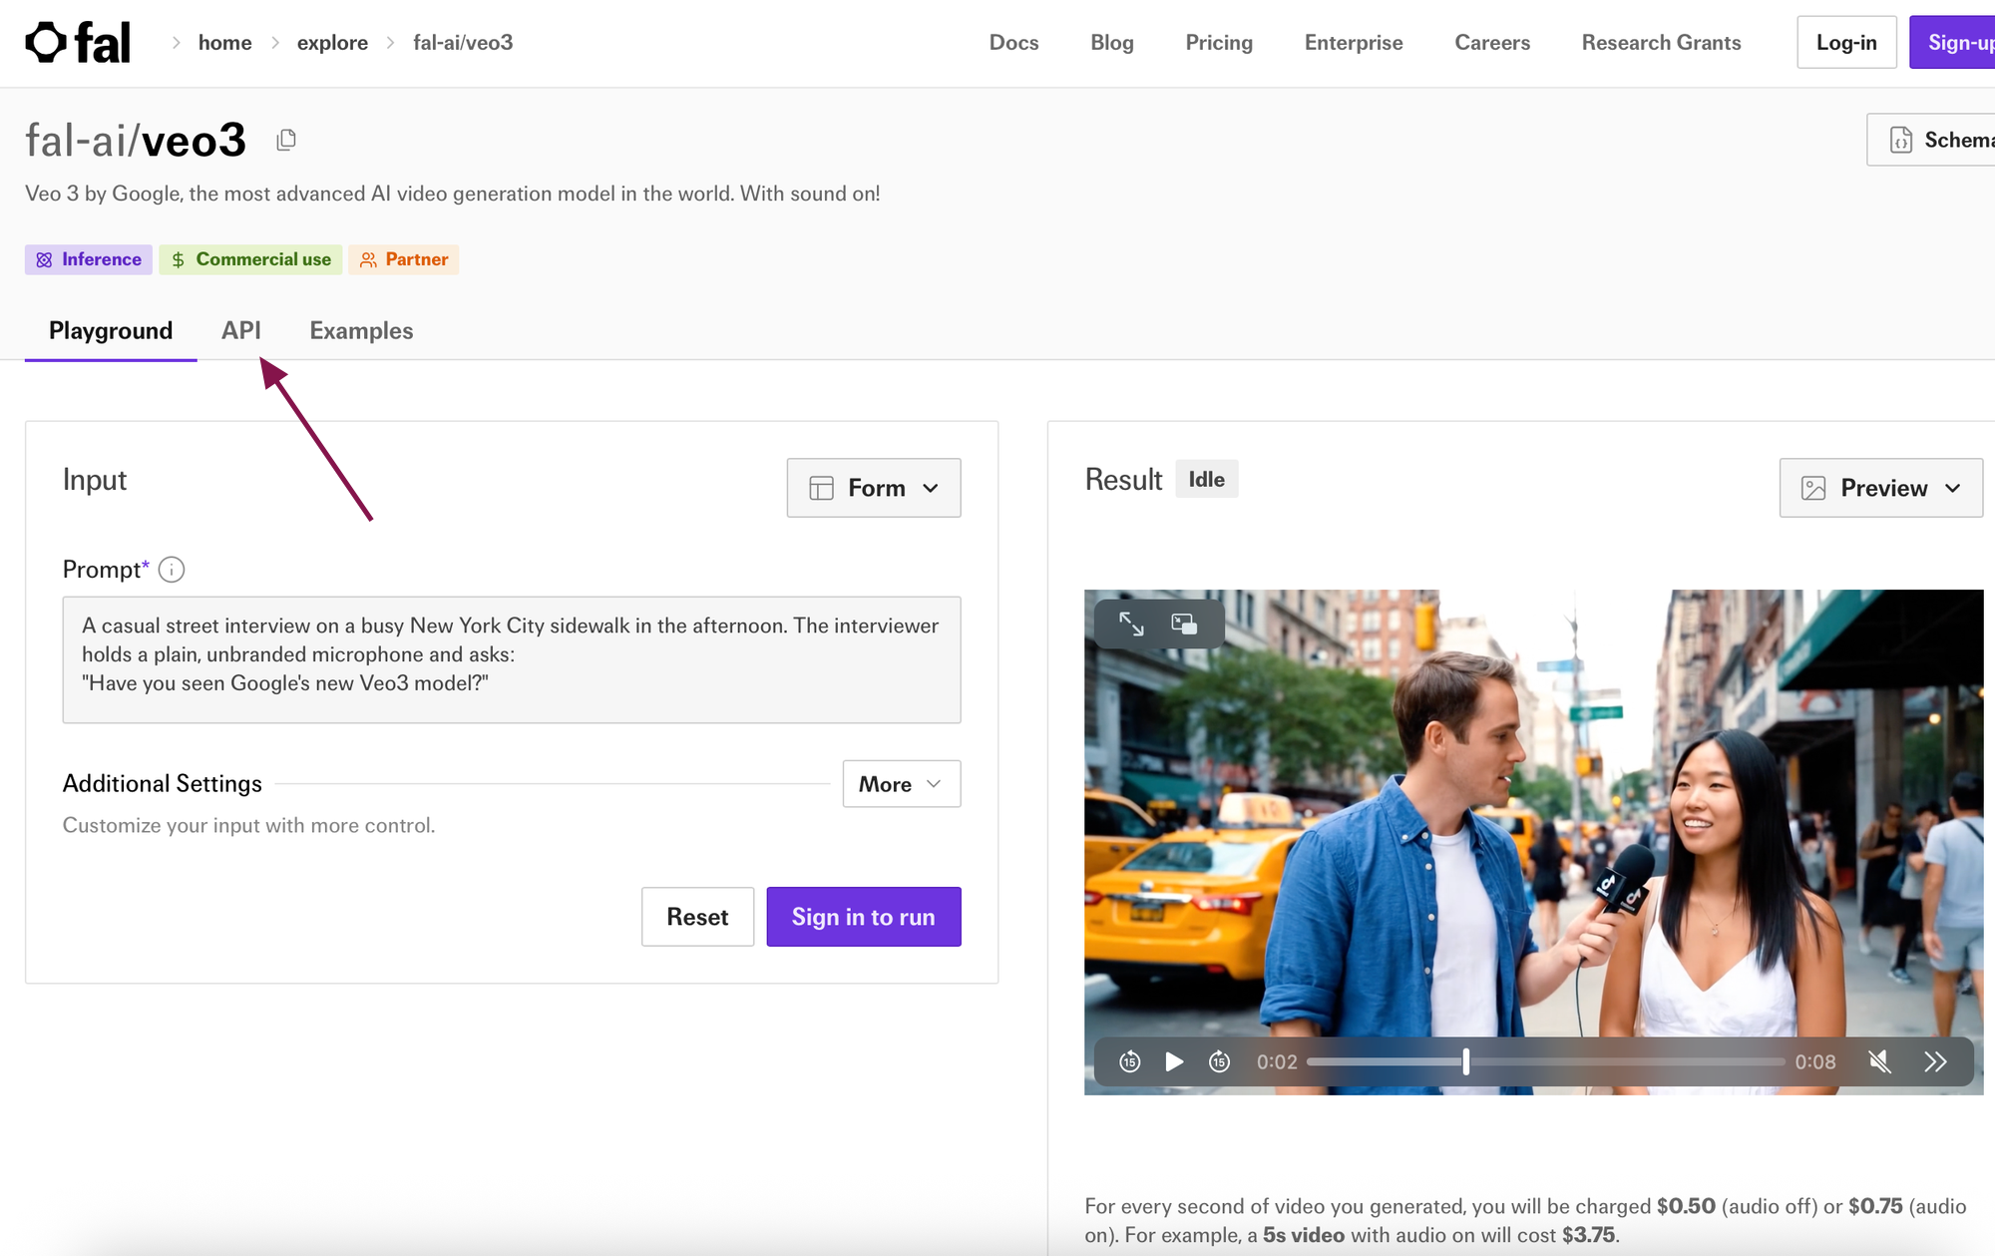Go to explore breadcrumb
The width and height of the screenshot is (1995, 1256).
pos(332,43)
